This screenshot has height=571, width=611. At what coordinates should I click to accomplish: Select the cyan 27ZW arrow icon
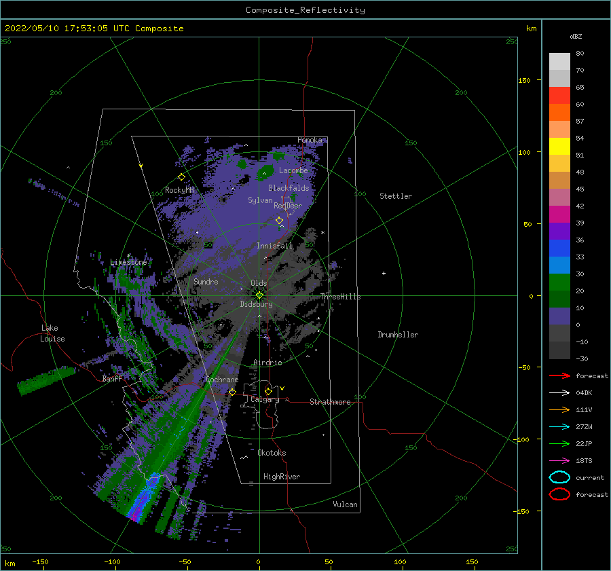click(x=559, y=427)
